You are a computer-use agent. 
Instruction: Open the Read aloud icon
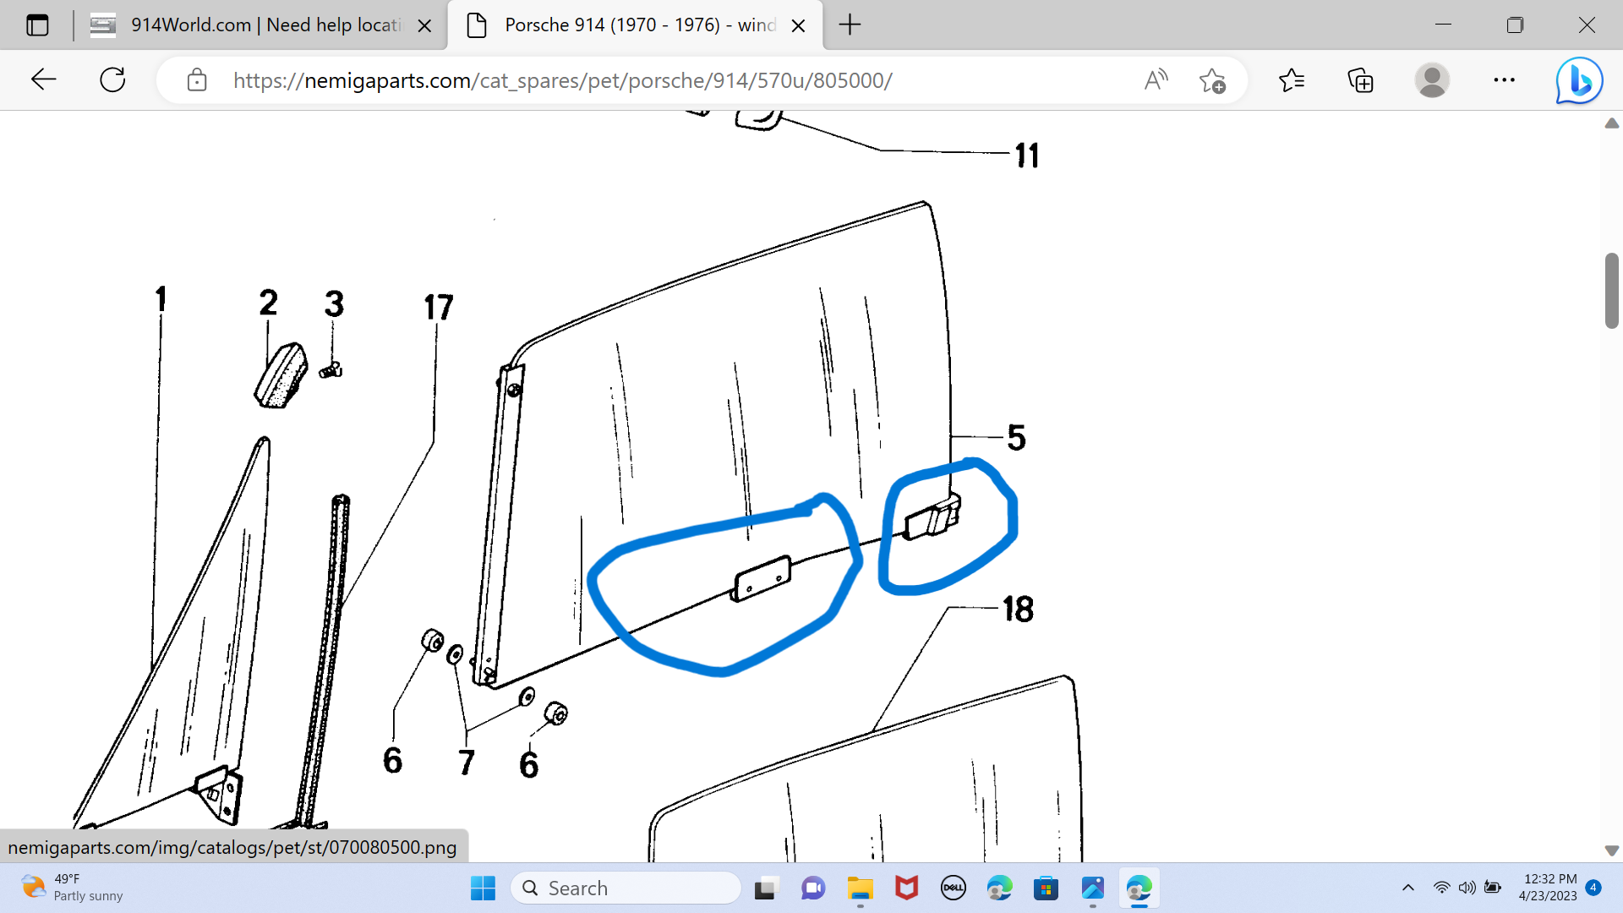(x=1156, y=80)
